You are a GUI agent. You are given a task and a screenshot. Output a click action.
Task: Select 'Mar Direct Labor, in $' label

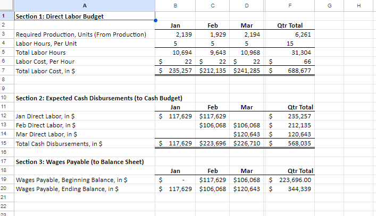pos(85,134)
